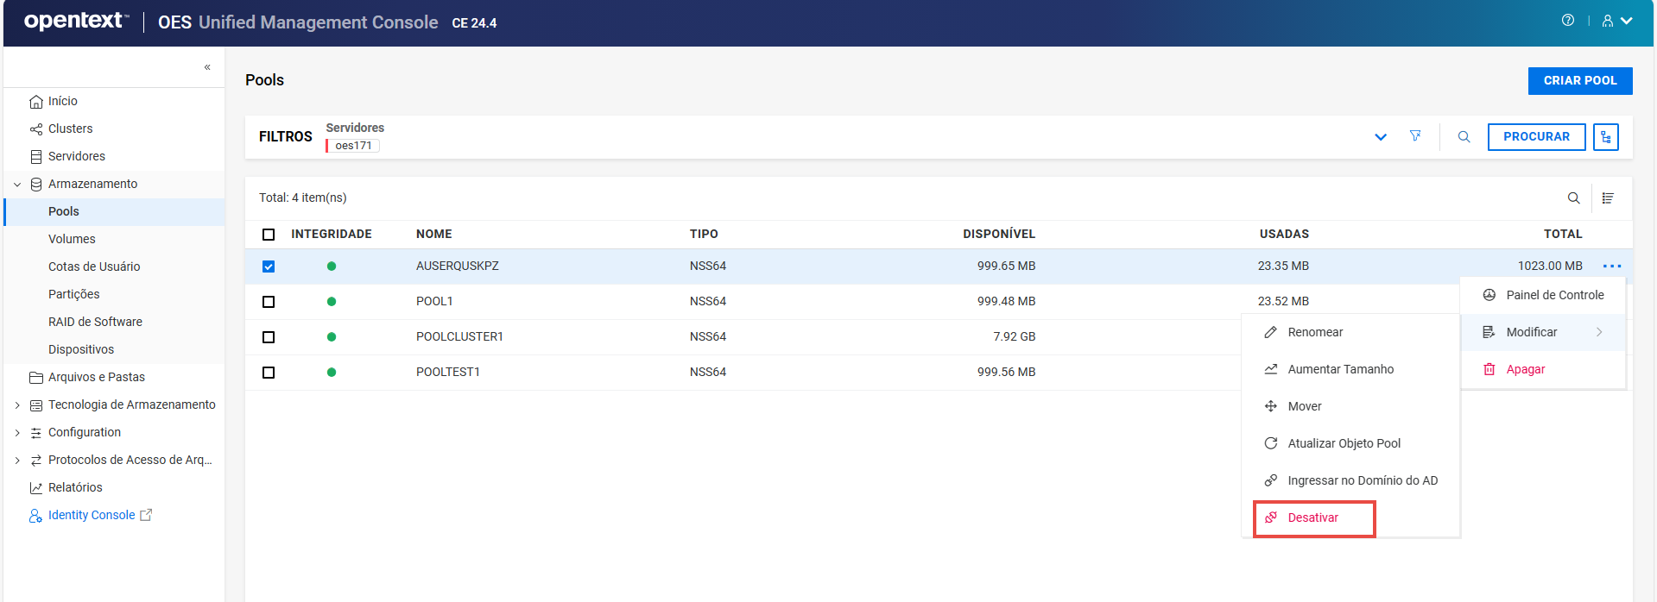1657x602 pixels.
Task: Toggle the select-all checkbox in the header
Action: 269,235
